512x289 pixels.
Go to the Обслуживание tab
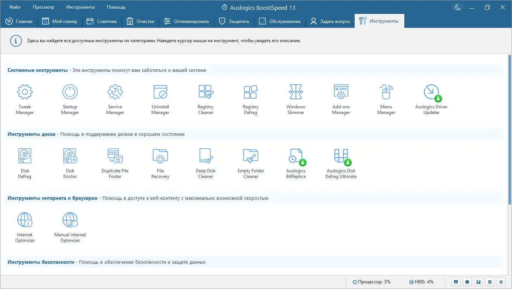[x=280, y=21]
